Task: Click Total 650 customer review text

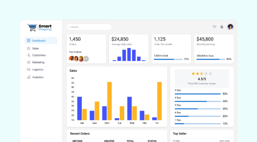Action: point(202,84)
